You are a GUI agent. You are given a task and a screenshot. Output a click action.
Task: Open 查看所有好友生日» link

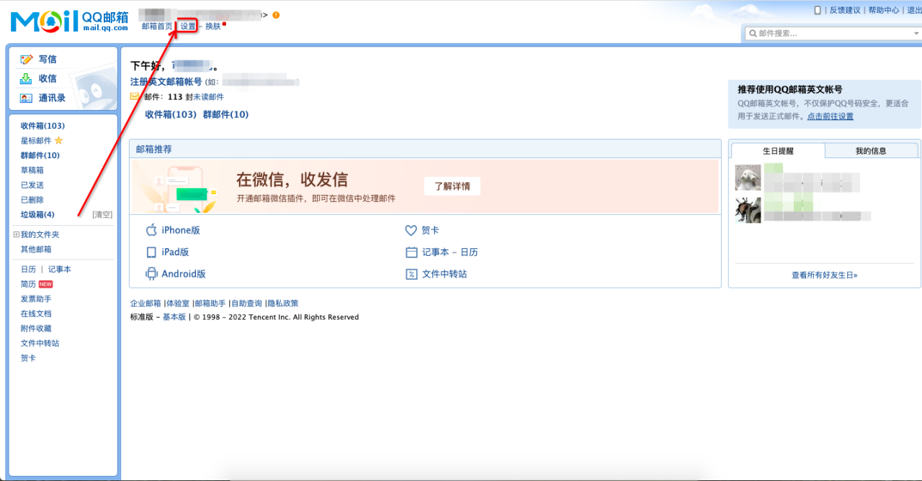[x=825, y=275]
